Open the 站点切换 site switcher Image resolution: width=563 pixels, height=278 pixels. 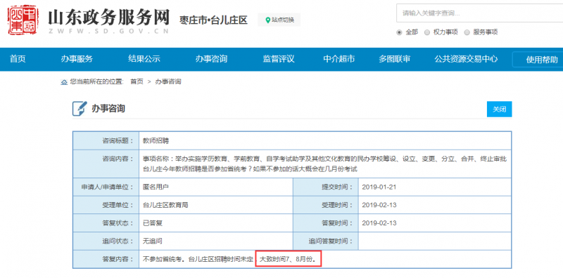pyautogui.click(x=279, y=20)
